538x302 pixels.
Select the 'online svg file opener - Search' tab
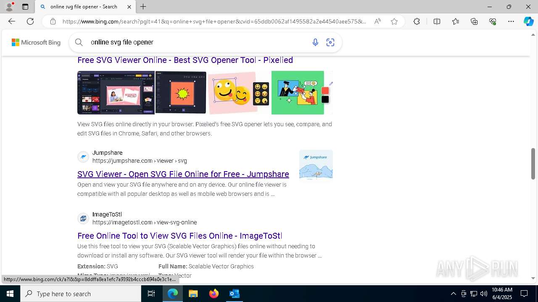[85, 7]
